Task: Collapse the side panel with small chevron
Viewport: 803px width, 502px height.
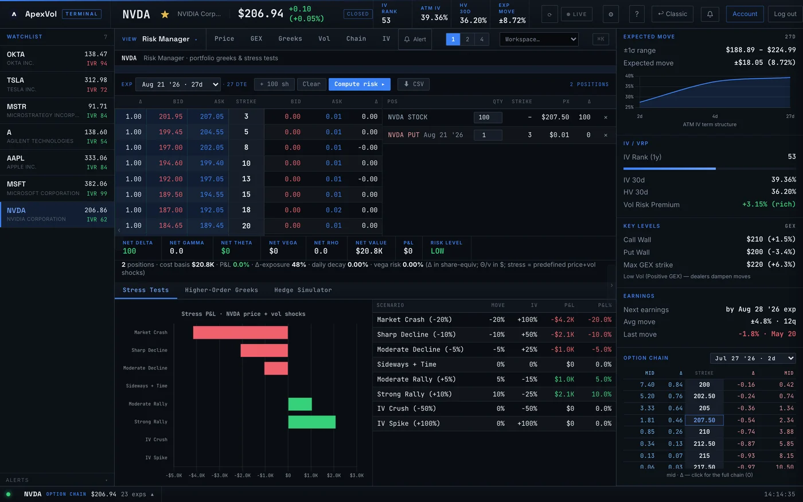Action: tap(611, 285)
